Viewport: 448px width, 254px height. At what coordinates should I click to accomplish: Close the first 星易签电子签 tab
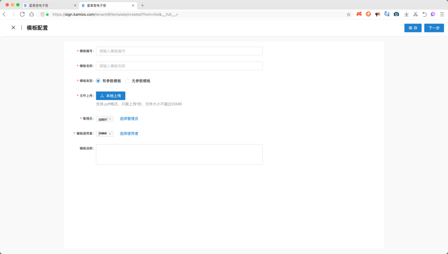coord(75,5)
